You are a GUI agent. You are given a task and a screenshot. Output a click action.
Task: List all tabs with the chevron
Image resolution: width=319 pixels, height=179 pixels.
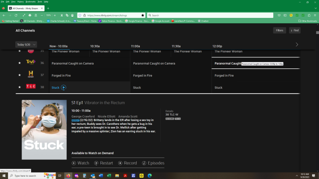point(315,9)
